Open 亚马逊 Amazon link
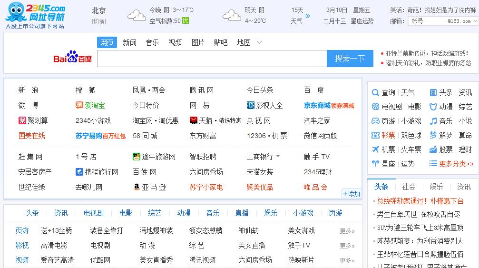479x268 pixels. pyautogui.click(x=150, y=187)
